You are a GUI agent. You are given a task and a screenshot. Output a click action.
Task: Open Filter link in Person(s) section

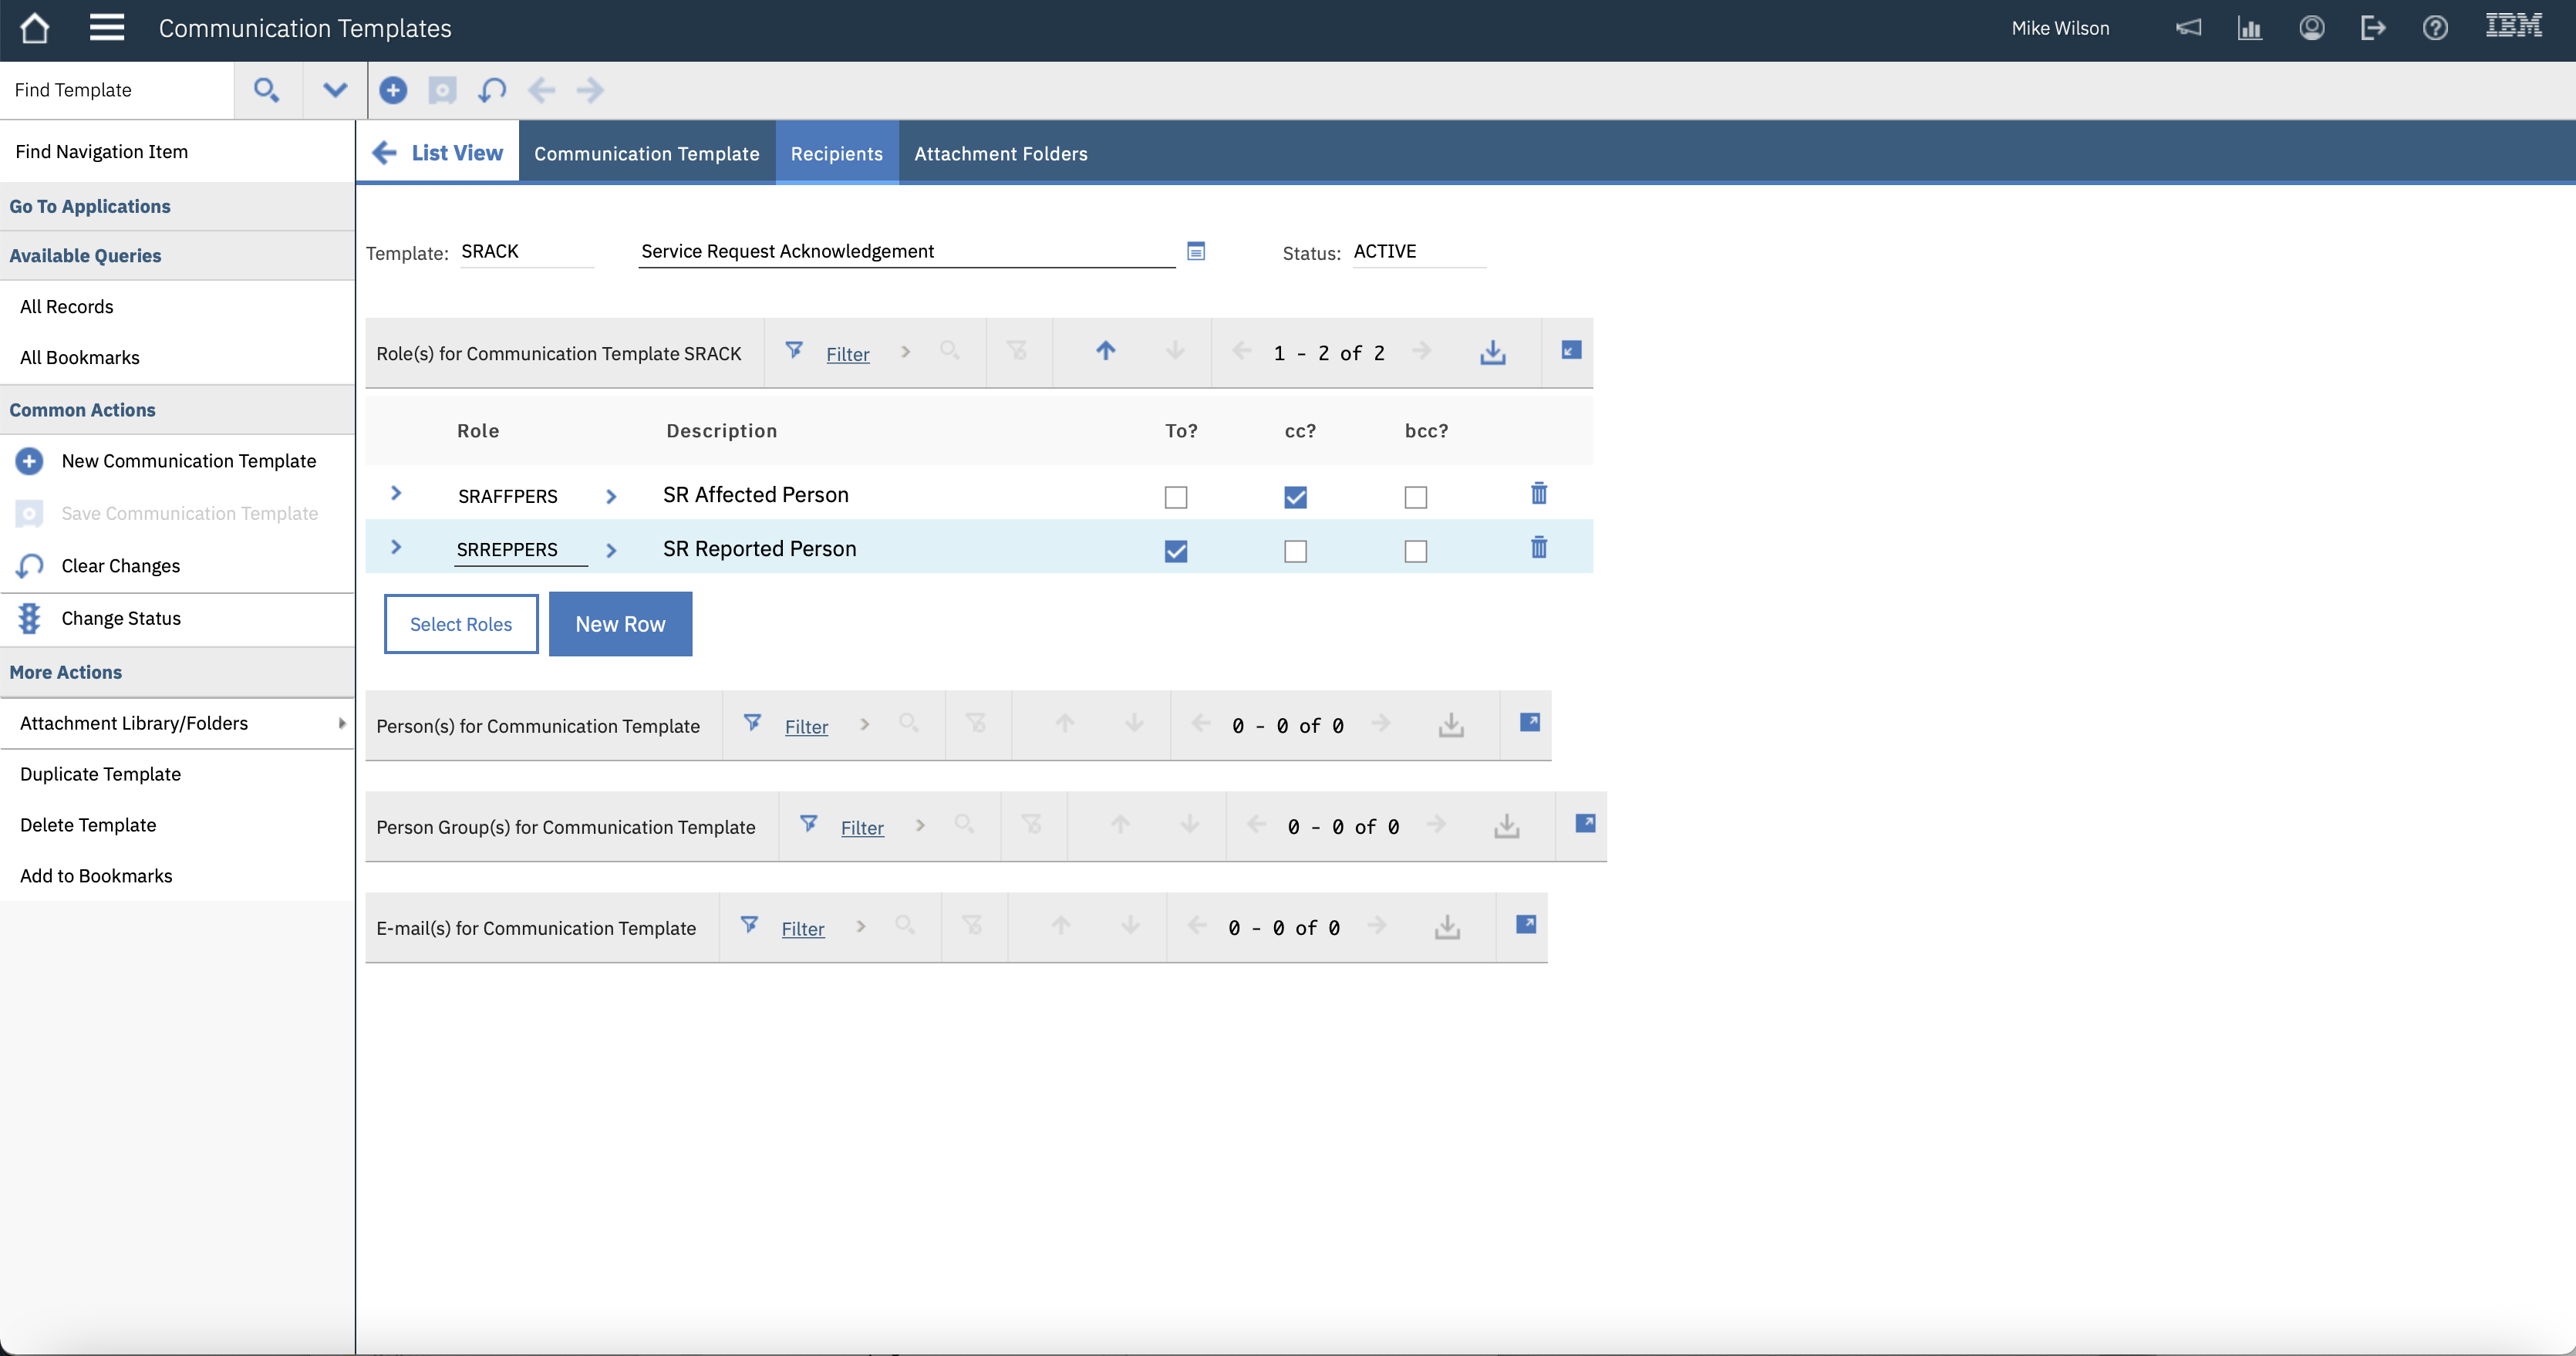click(x=806, y=727)
